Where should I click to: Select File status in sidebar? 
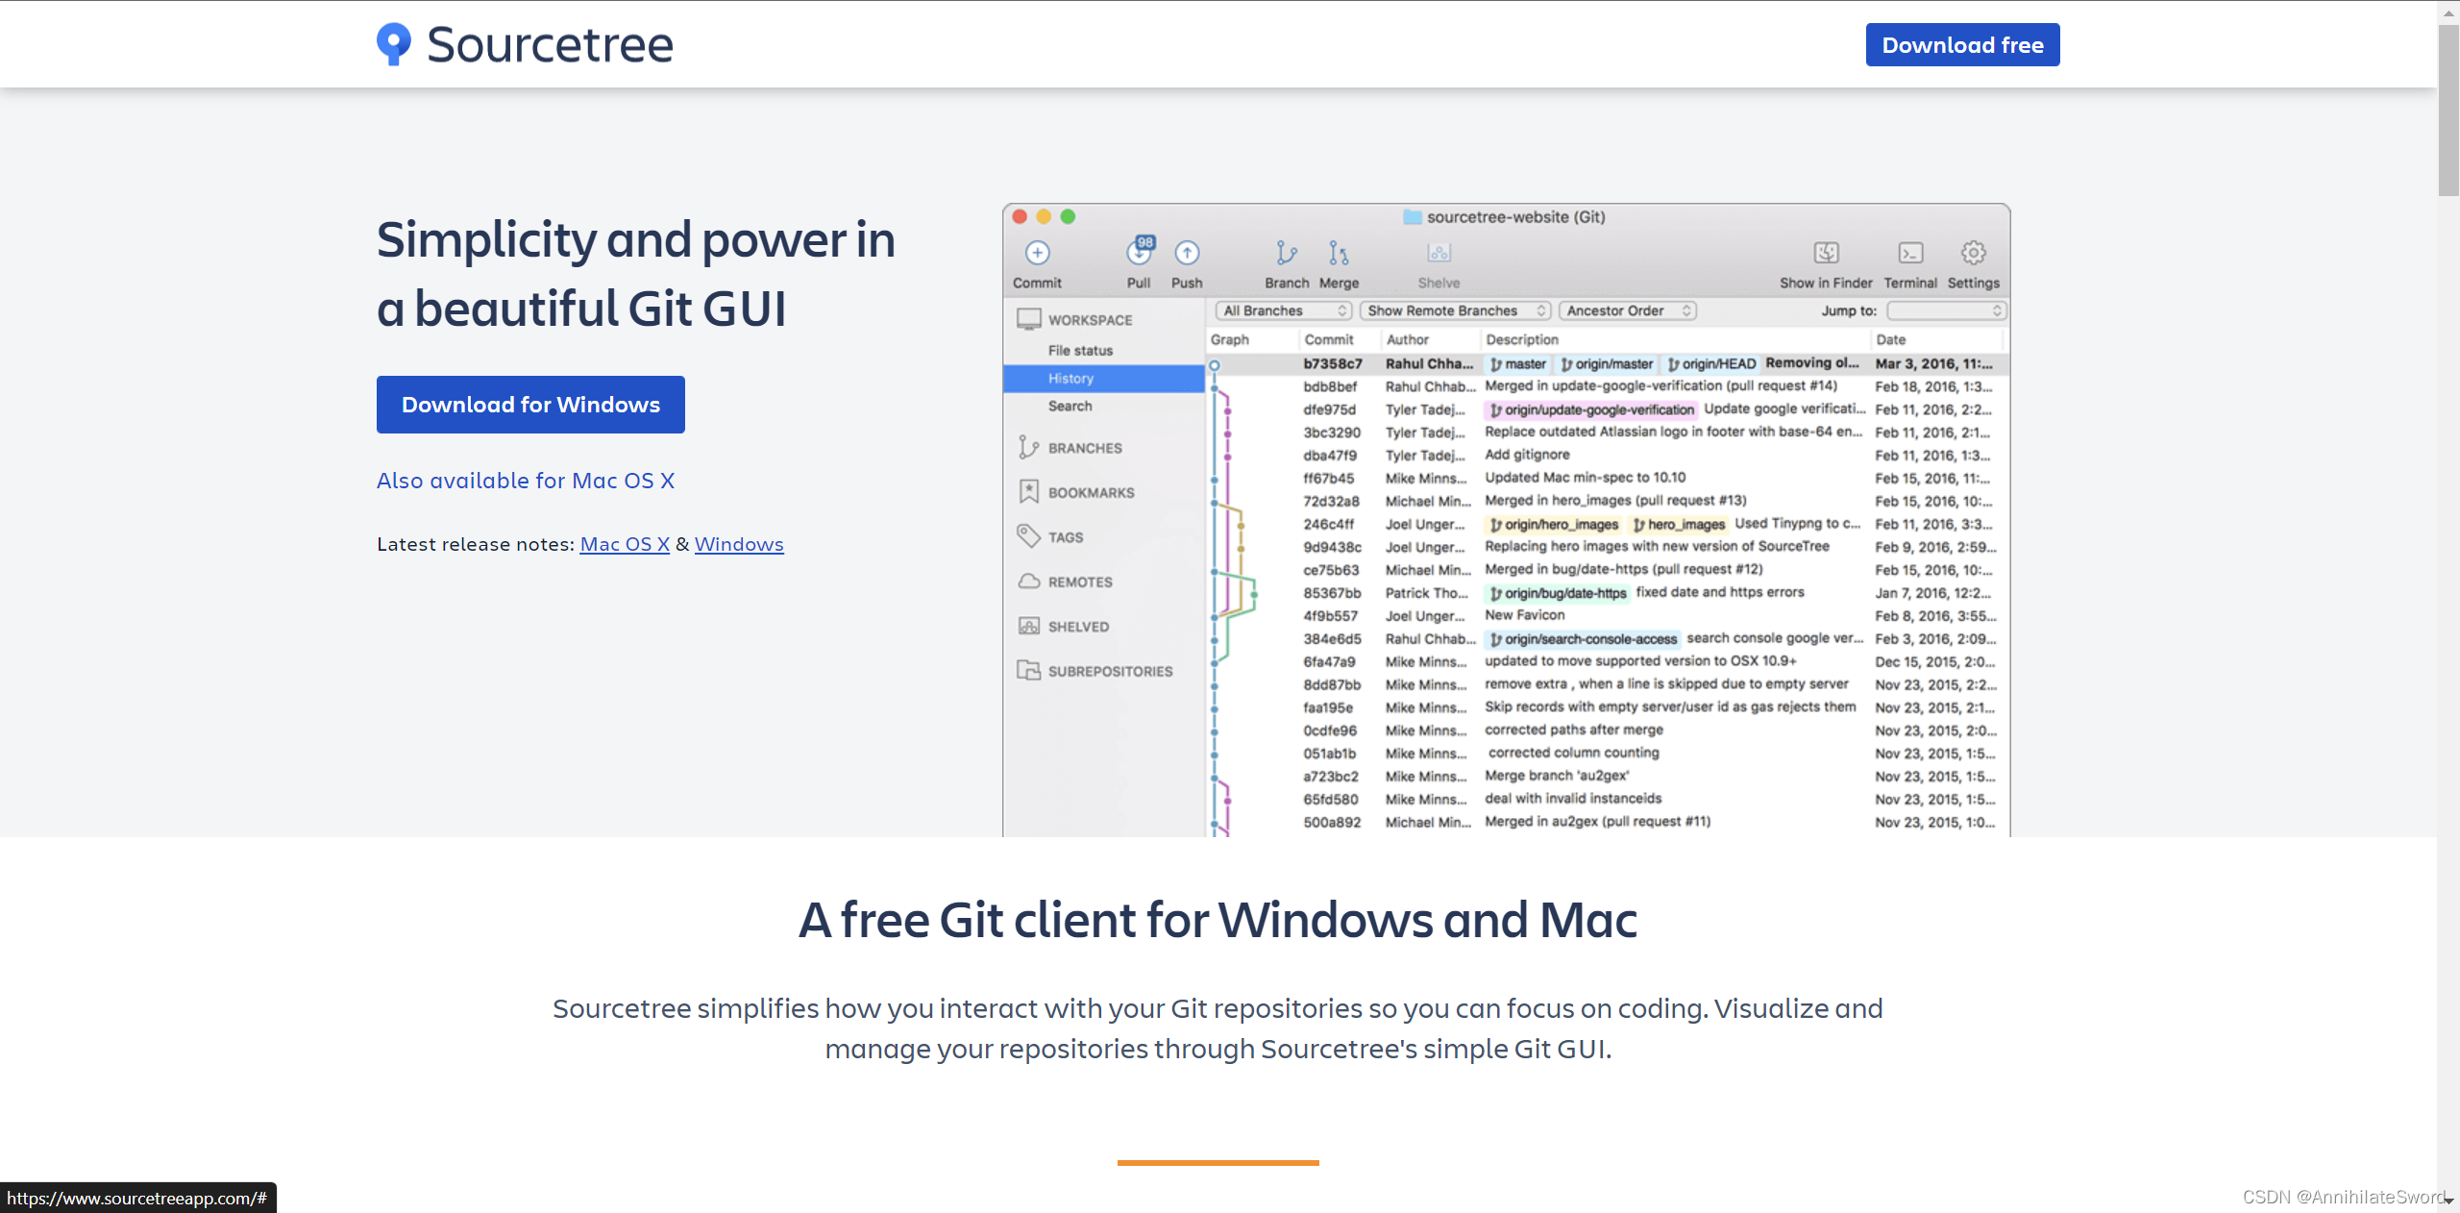[x=1080, y=351]
